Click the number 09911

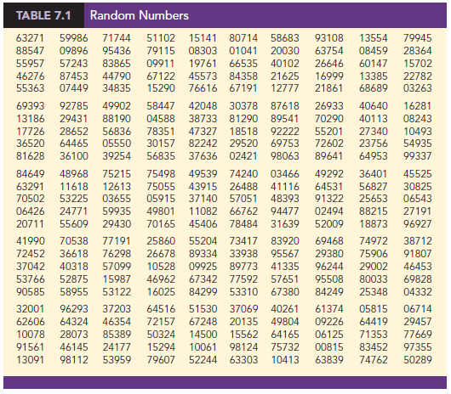click(x=161, y=64)
